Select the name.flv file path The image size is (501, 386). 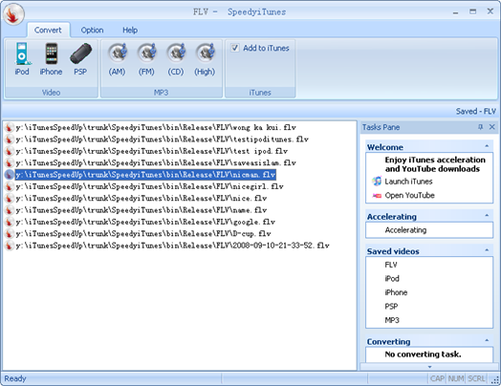(x=142, y=210)
